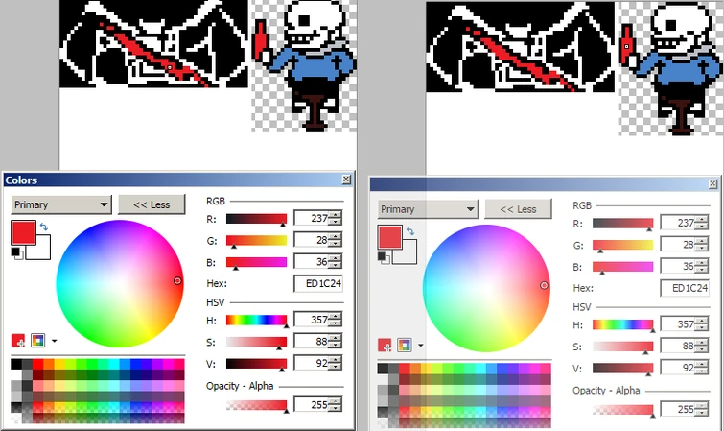Open Primary dropdown in titled Colors window
This screenshot has width=724, height=431.
pyautogui.click(x=61, y=204)
